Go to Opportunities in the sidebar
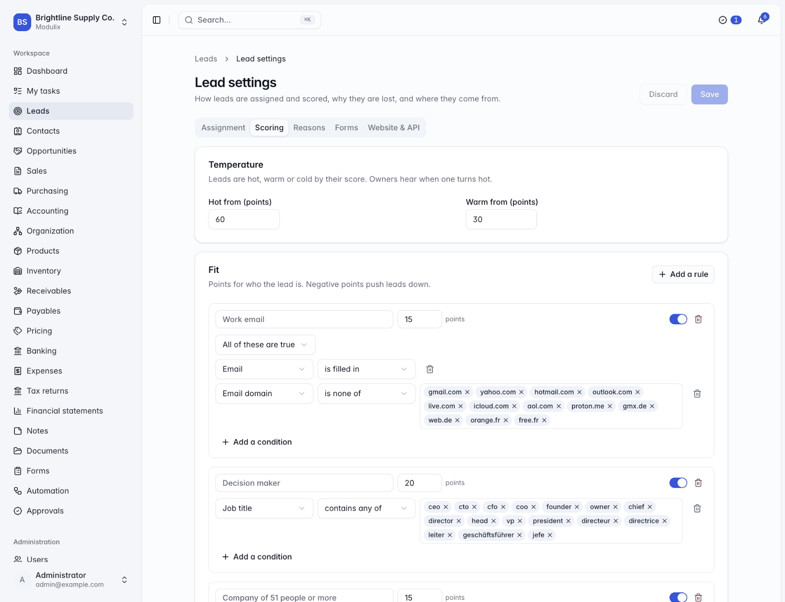The height and width of the screenshot is (602, 785). pyautogui.click(x=71, y=151)
